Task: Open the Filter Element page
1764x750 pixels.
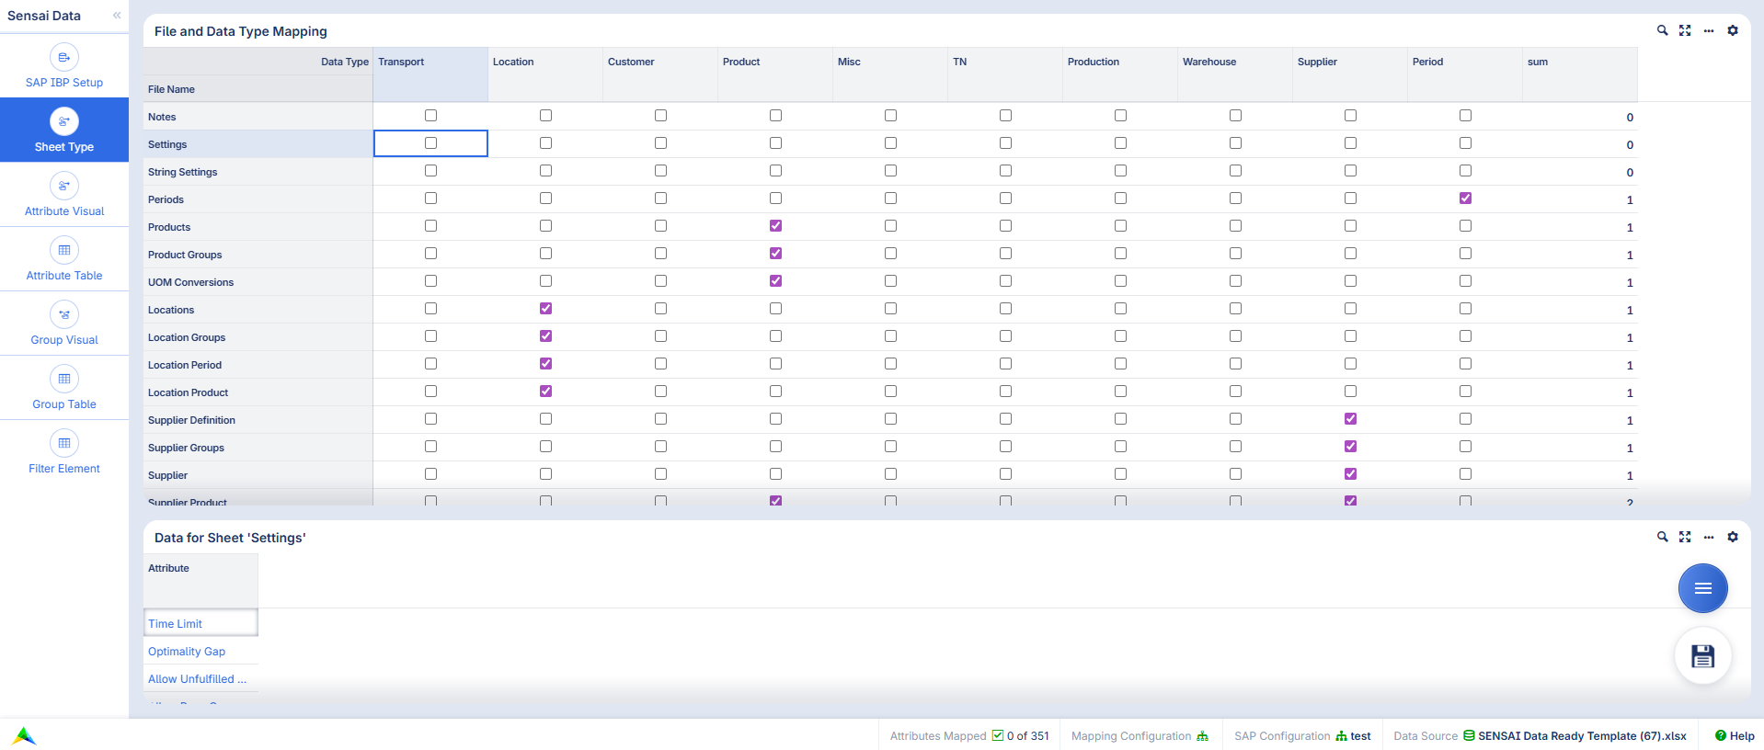Action: [64, 452]
